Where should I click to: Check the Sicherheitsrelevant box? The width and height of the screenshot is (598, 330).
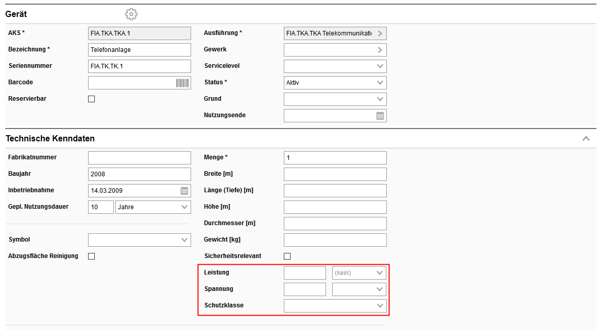pos(287,256)
